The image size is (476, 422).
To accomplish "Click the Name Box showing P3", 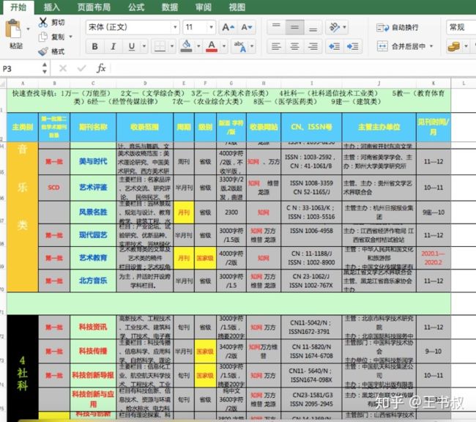I will (x=21, y=69).
